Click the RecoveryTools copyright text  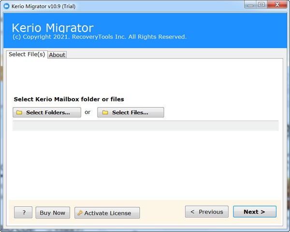pos(99,37)
